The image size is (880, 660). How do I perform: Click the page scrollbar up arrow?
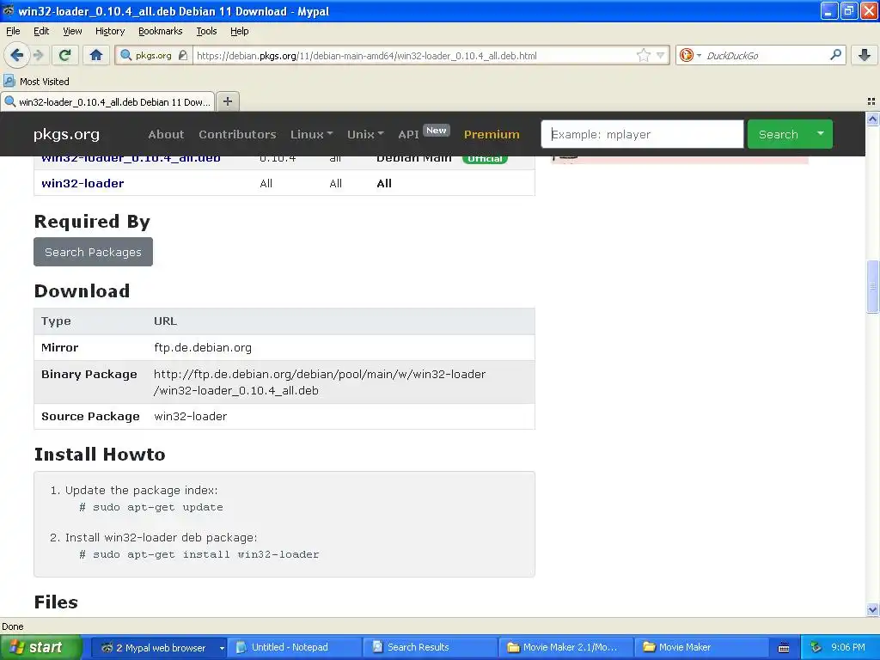872,119
